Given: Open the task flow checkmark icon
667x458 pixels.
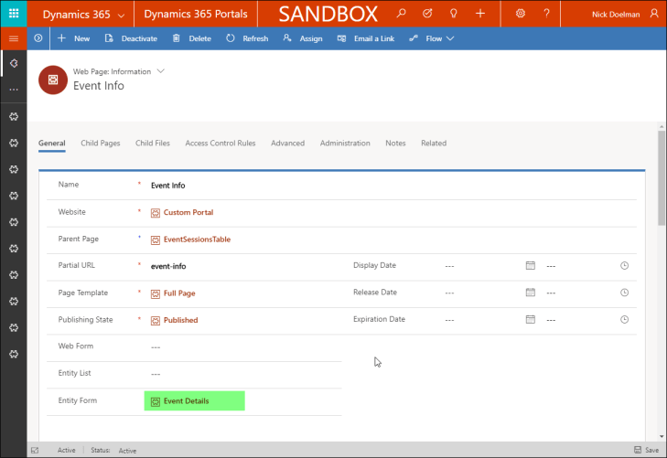Looking at the screenshot, I should [x=427, y=14].
